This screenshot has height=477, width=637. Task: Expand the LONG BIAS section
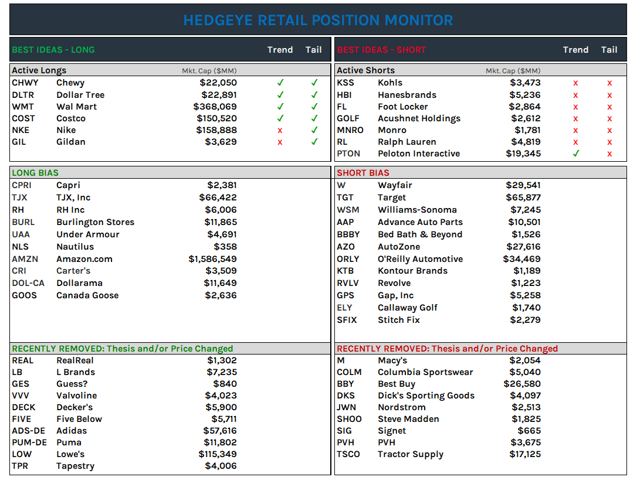tap(35, 172)
